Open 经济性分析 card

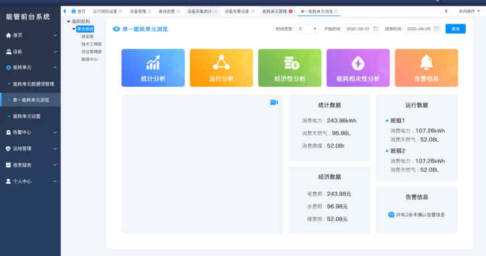[x=290, y=68]
